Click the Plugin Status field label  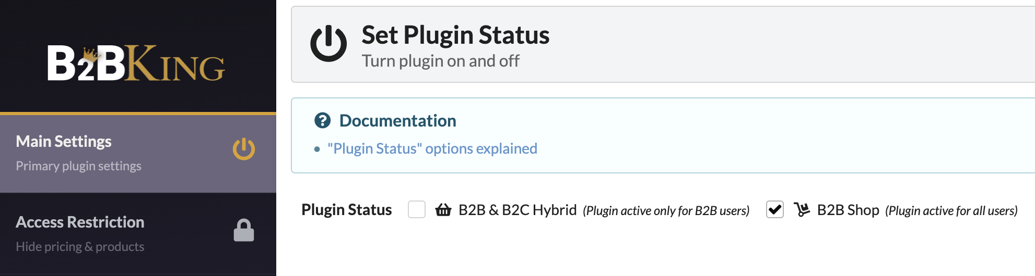click(347, 210)
